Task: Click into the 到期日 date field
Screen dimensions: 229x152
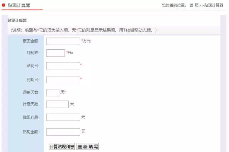Action: tap(63, 79)
